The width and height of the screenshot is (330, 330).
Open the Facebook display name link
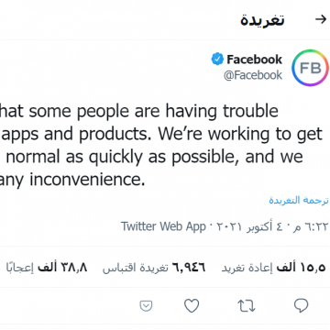254,60
